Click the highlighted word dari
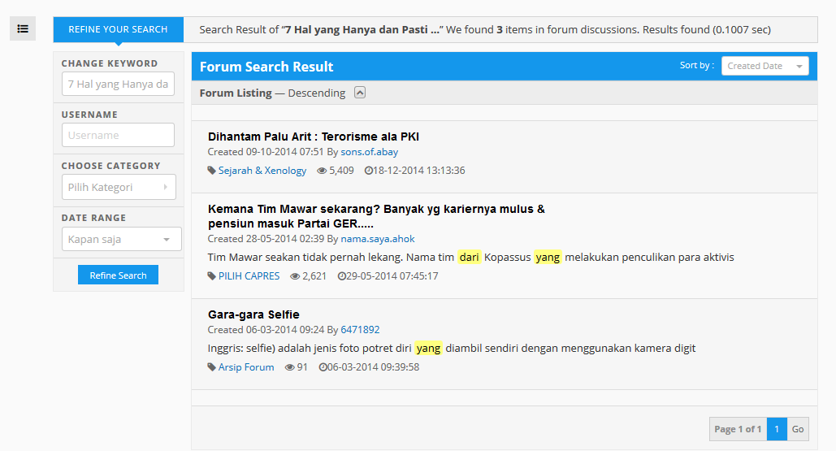This screenshot has width=836, height=451. click(470, 258)
